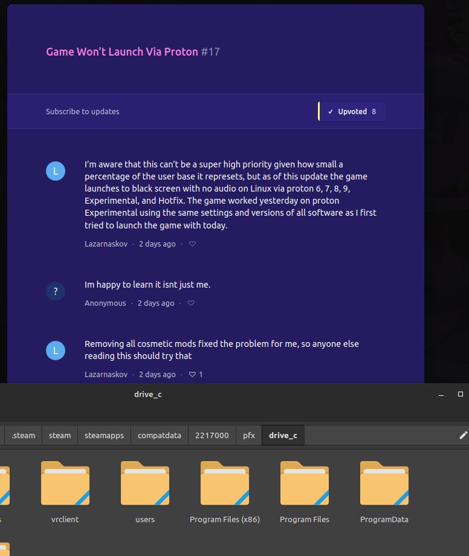
Task: Click Lazarnaskov's avatar on the cosmetic mods comment
Action: [x=56, y=351]
